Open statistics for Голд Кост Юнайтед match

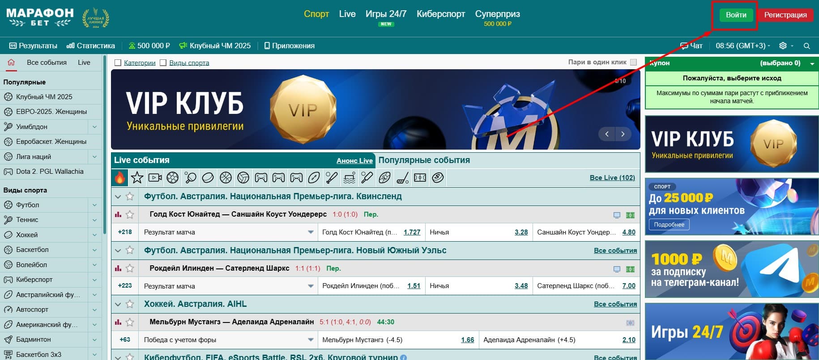point(118,214)
